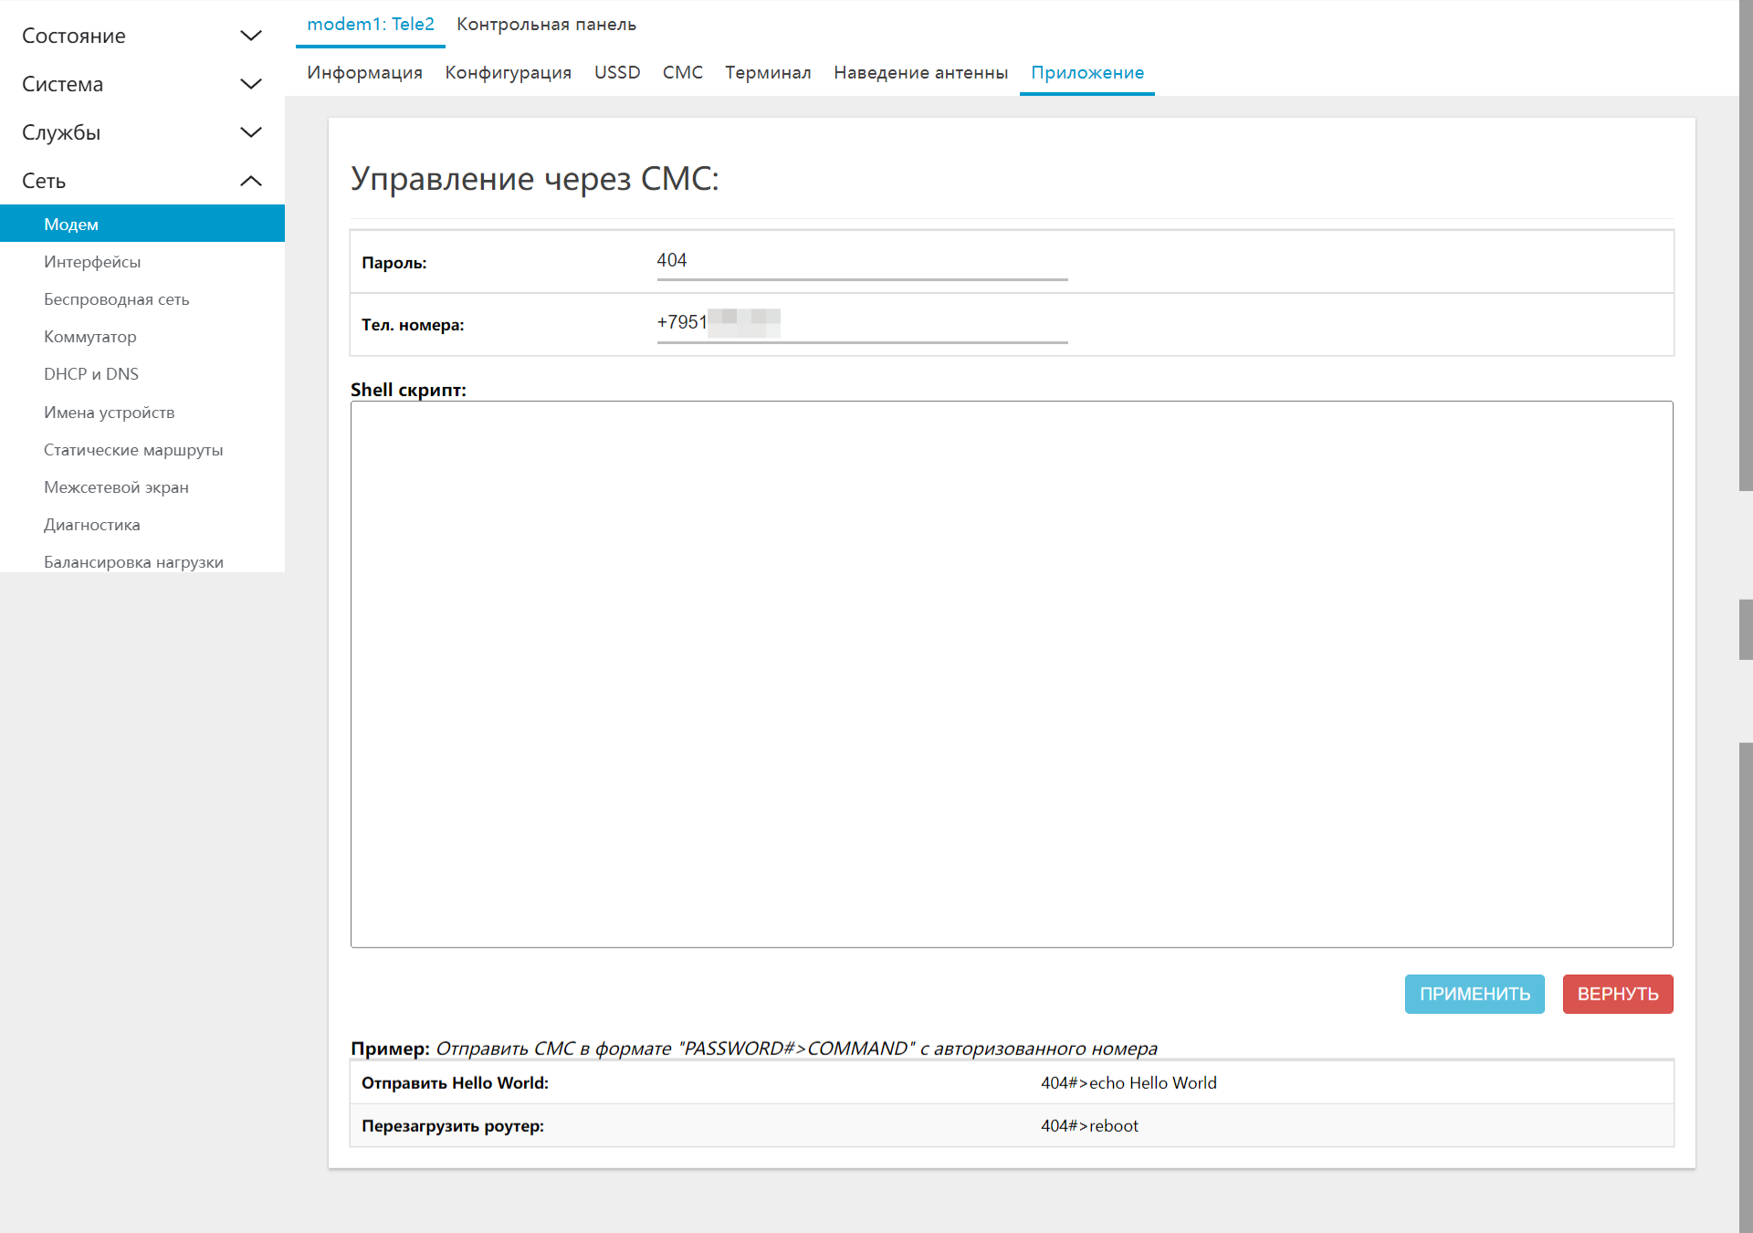Expand the Система section chevron

coord(250,84)
